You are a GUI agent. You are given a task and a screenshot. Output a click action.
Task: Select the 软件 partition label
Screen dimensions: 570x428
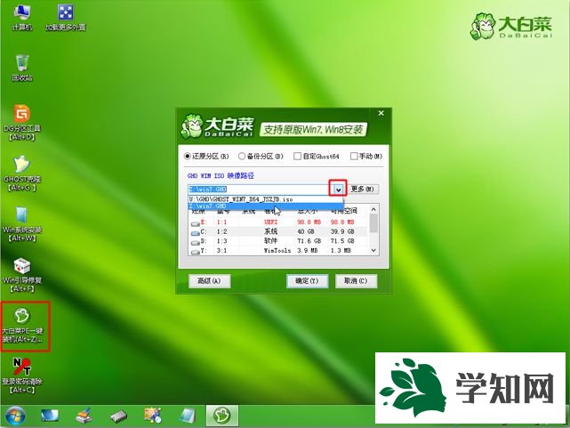271,241
